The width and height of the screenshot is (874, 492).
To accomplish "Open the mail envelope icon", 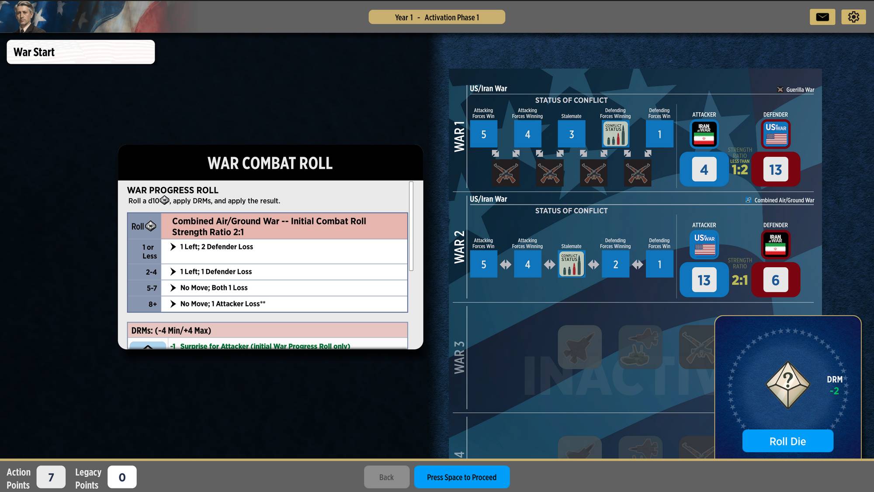I will pos(822,17).
